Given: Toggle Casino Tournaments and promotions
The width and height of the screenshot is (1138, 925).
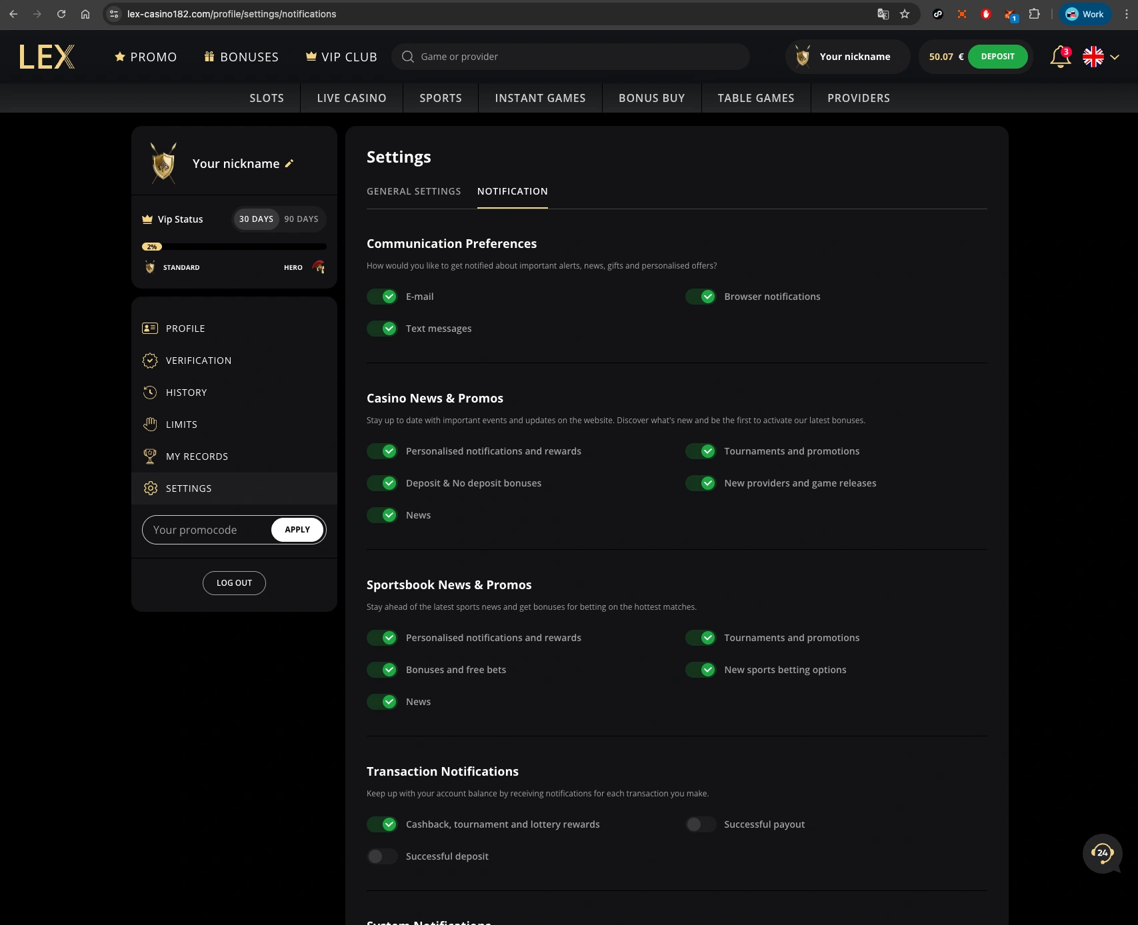Looking at the screenshot, I should tap(701, 451).
